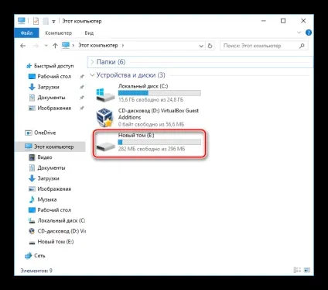This screenshot has height=290, width=328.
Task: Open pinned Загрузки under quick access
Action: (x=48, y=87)
